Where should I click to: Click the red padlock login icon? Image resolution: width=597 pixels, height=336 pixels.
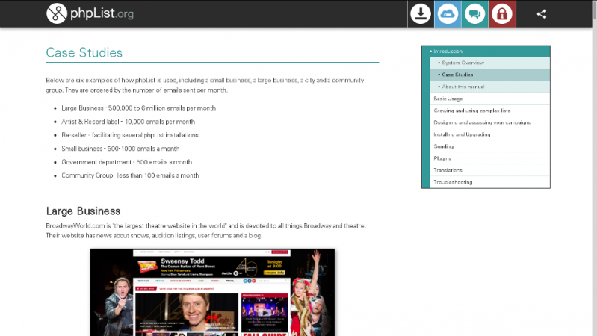[x=502, y=13]
